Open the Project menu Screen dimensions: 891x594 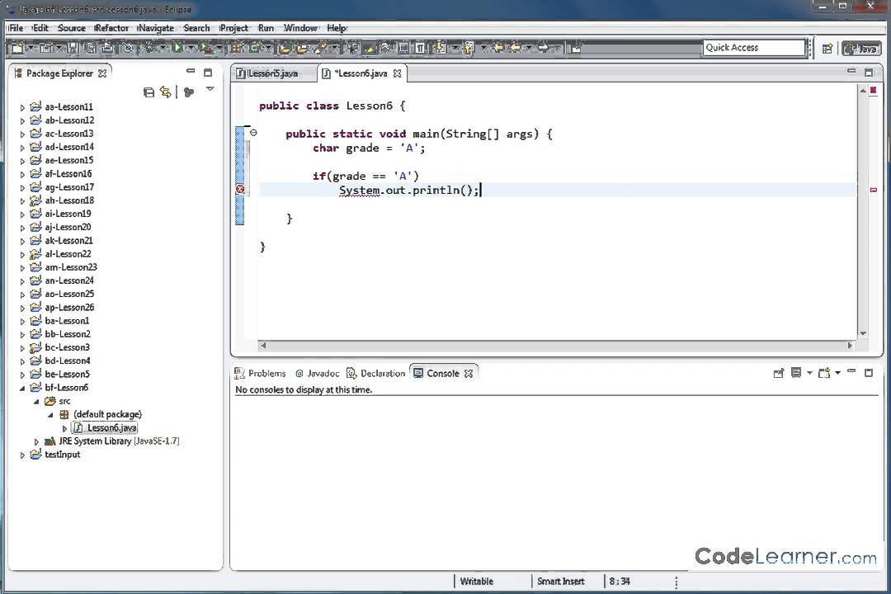[x=234, y=28]
